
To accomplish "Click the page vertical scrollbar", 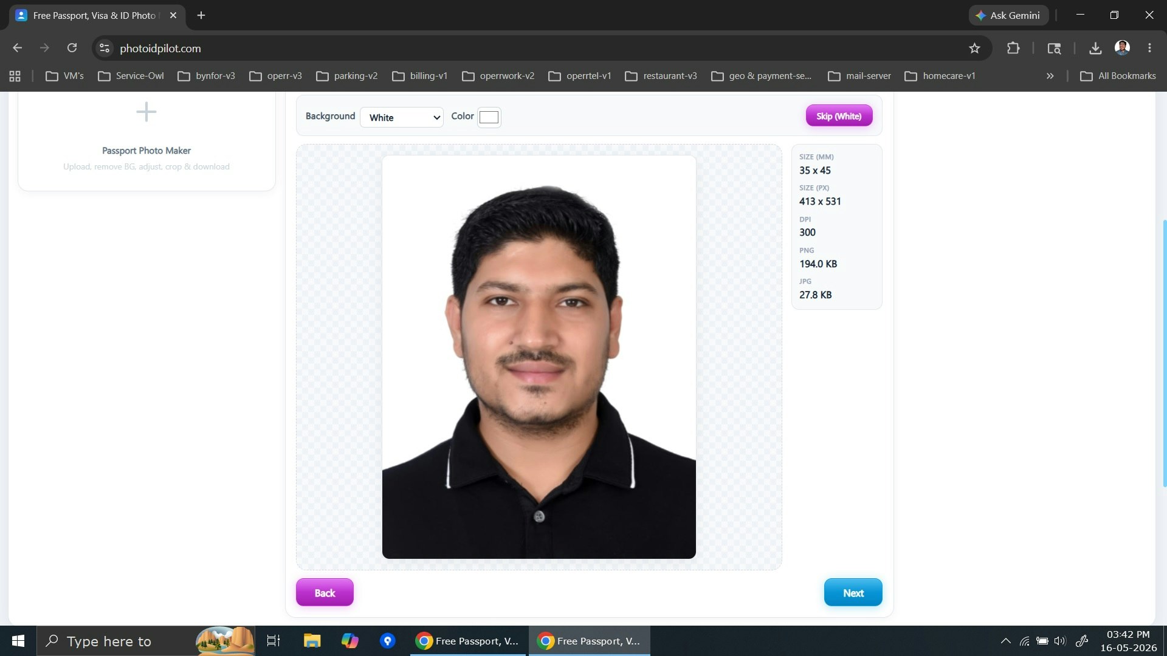I will [x=1164, y=352].
